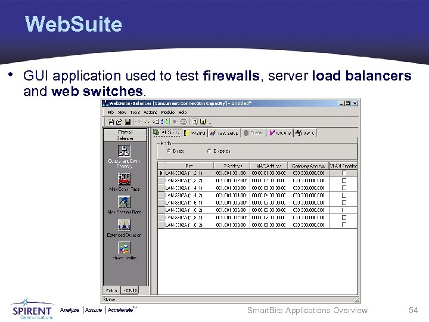The height and width of the screenshot is (322, 429).
Task: Select the Dispatch mode radio button
Action: tap(209, 151)
